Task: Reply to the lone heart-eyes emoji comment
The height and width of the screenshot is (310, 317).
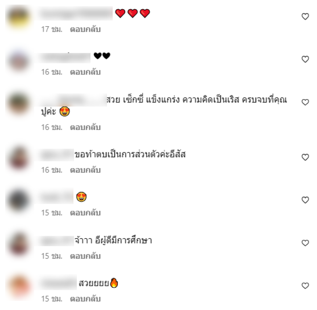Action: 85,213
